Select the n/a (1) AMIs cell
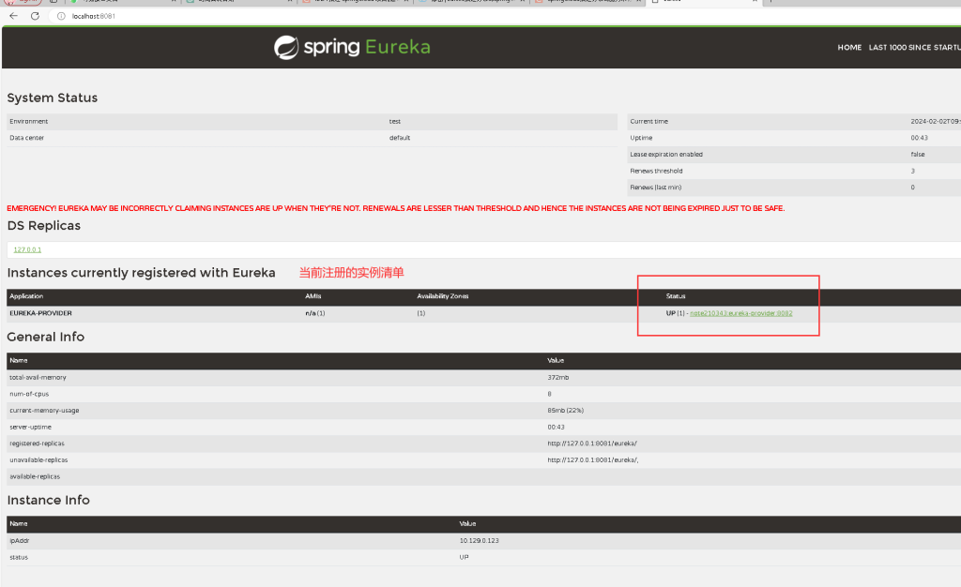The image size is (961, 587). pyautogui.click(x=315, y=313)
